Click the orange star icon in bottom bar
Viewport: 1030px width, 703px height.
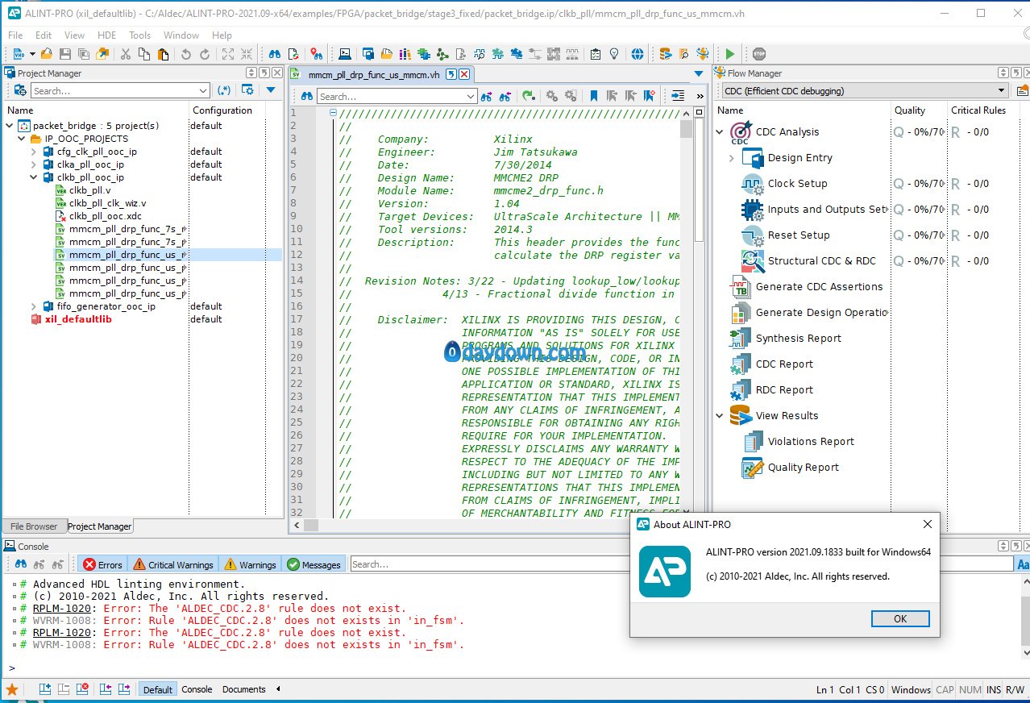click(x=12, y=689)
